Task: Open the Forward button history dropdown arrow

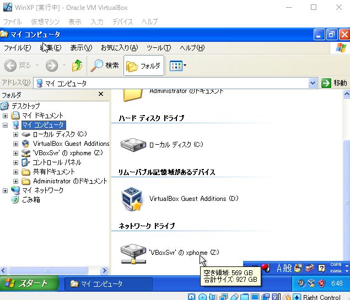Action: pos(64,65)
